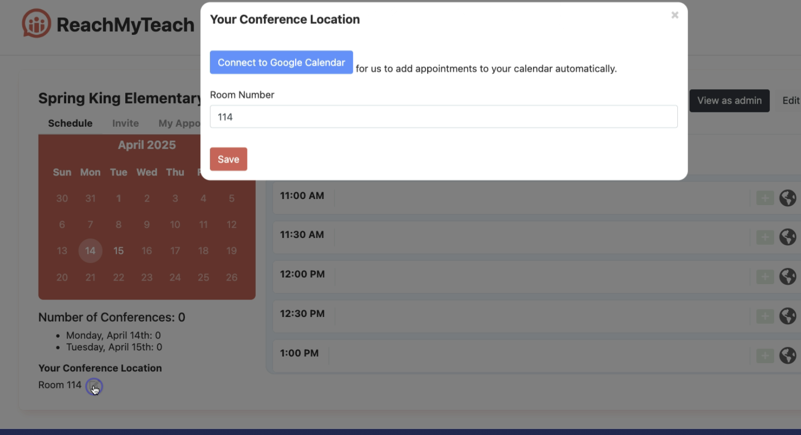Click the edit icon beside Room 114

pyautogui.click(x=94, y=386)
